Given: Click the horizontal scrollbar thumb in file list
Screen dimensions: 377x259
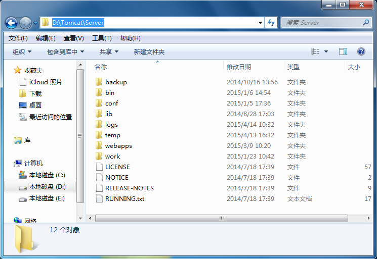Looking at the screenshot, I should click(x=222, y=218).
